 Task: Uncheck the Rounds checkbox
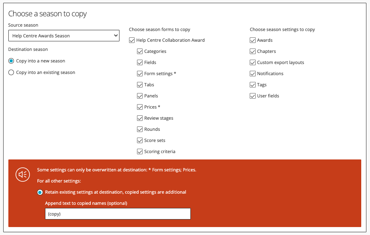tap(140, 129)
